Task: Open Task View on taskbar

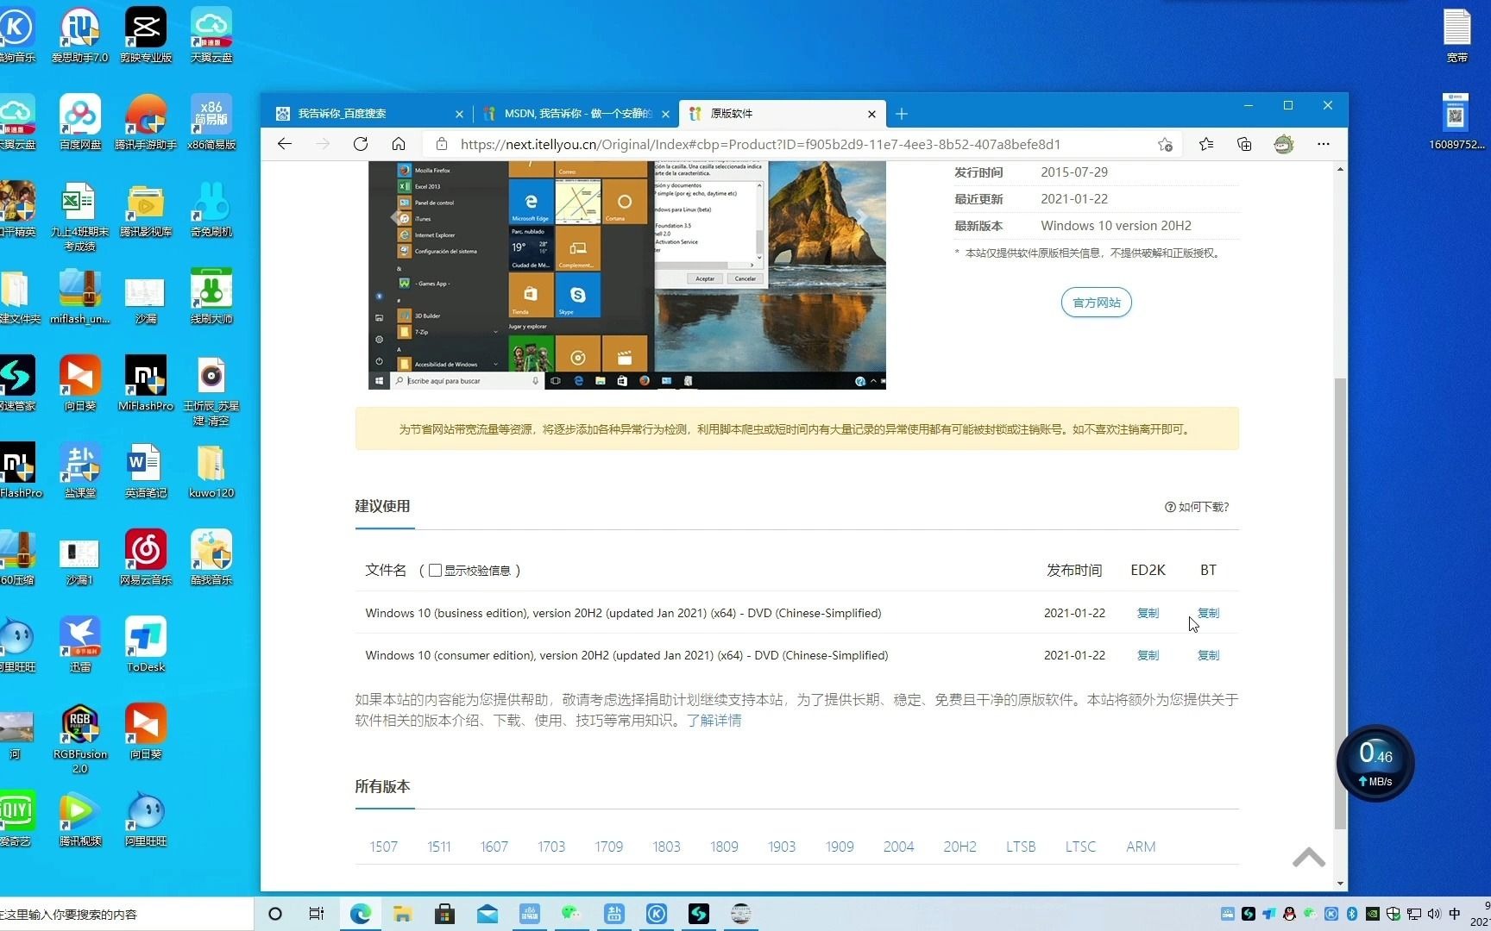Action: tap(317, 914)
